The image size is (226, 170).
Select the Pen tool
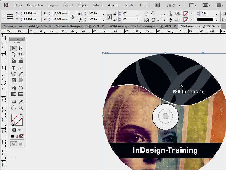pos(14,74)
